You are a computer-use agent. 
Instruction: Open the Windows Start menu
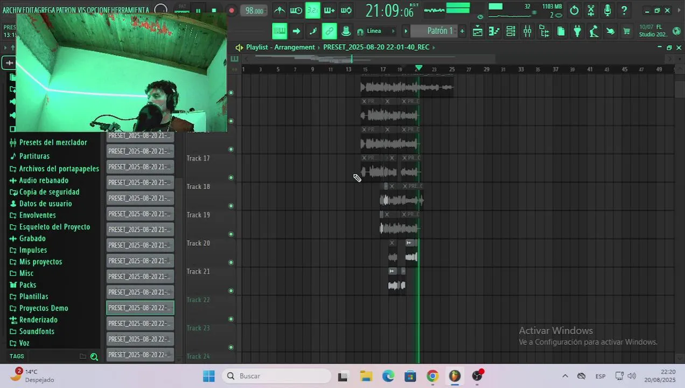[209, 376]
